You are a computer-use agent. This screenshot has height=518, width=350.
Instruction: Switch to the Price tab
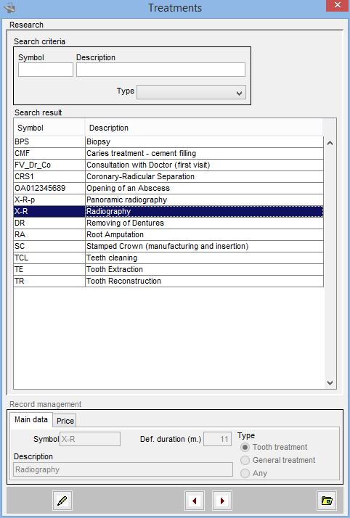coord(65,421)
